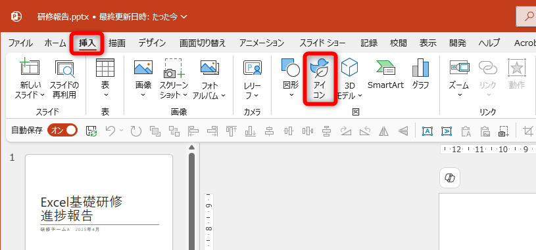Click the Rotate Right 90° icon

coord(345,131)
